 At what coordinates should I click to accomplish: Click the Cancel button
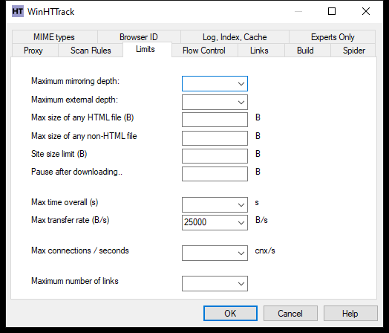point(290,314)
